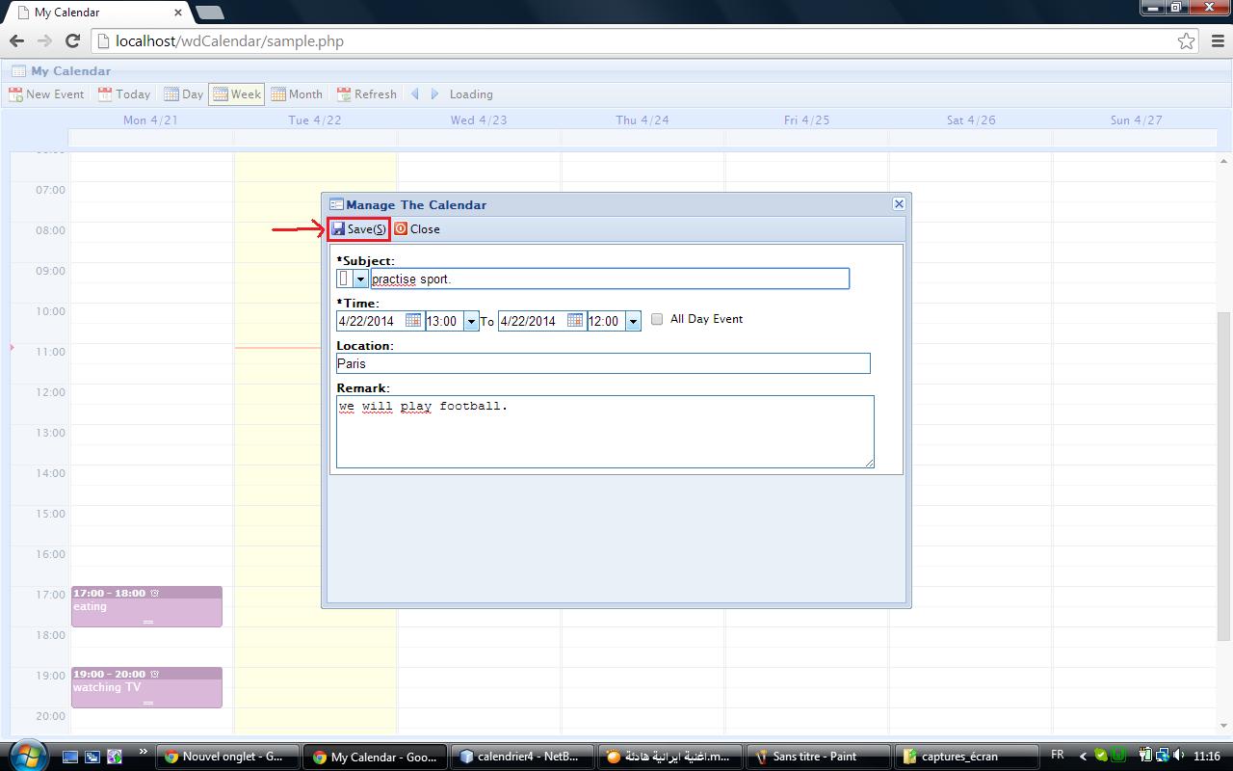Click the Sun 4/27 column header
Image resolution: width=1233 pixels, height=771 pixels.
[1137, 120]
